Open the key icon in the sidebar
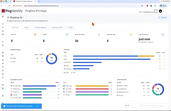 (3, 24)
